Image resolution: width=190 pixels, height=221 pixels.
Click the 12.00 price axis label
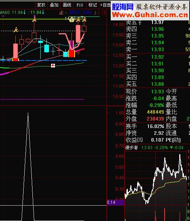pos(118,66)
